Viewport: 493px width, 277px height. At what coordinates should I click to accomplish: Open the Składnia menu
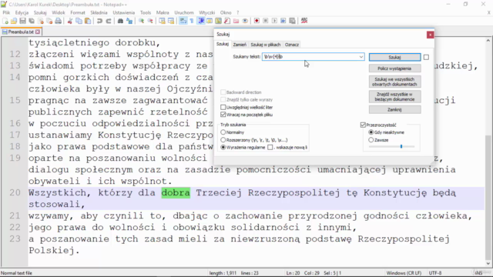point(99,12)
